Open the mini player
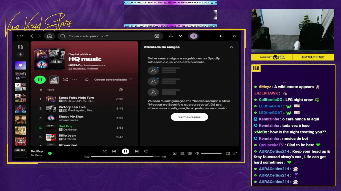 click(228, 153)
